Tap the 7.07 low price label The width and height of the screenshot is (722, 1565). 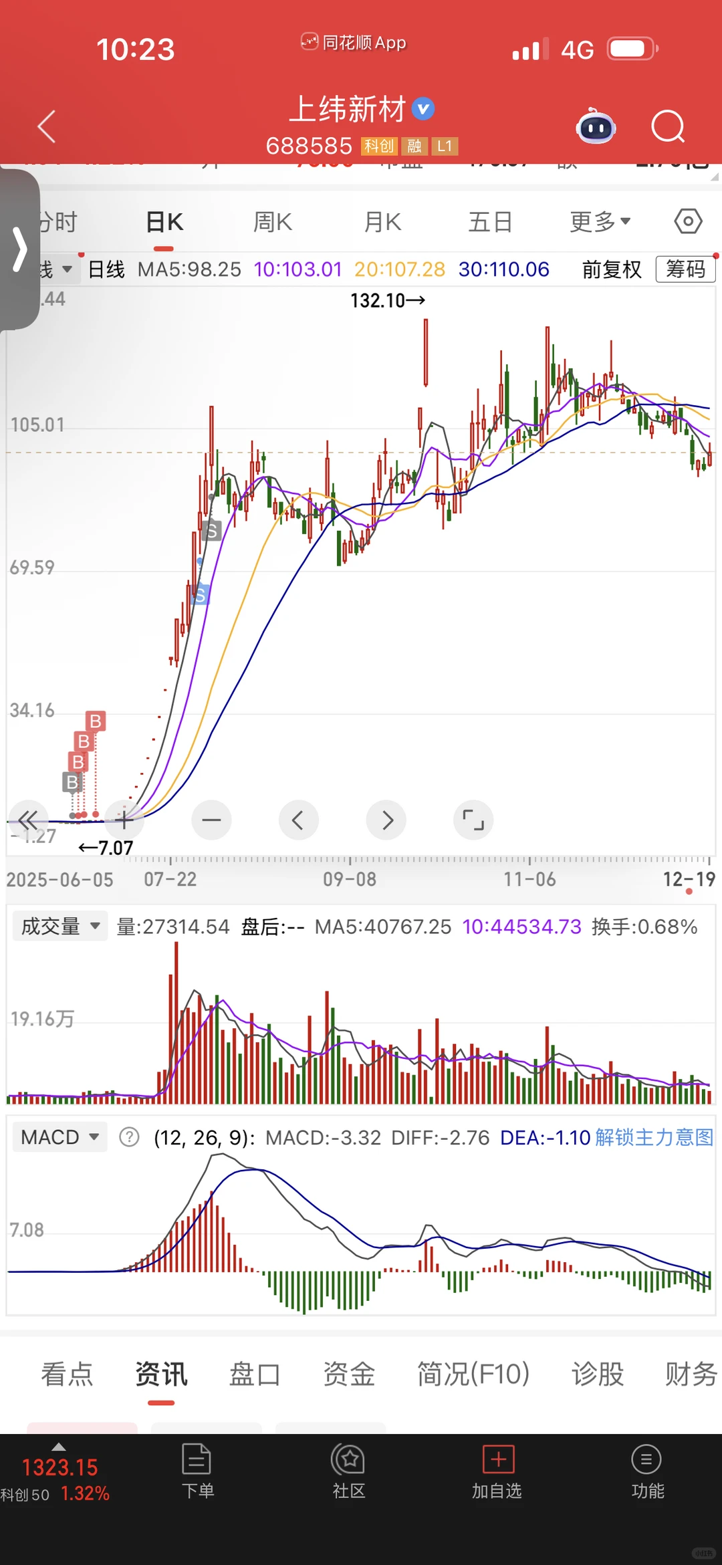pyautogui.click(x=106, y=848)
